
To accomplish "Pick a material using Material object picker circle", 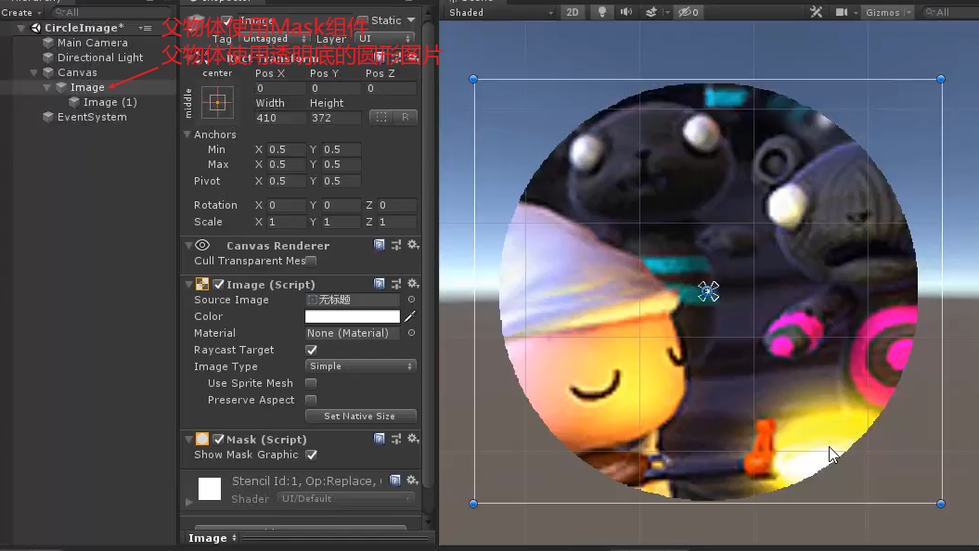I will click(x=411, y=333).
